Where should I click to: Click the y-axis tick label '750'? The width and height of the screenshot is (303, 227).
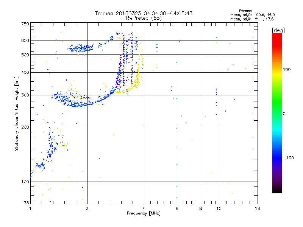(x=25, y=24)
